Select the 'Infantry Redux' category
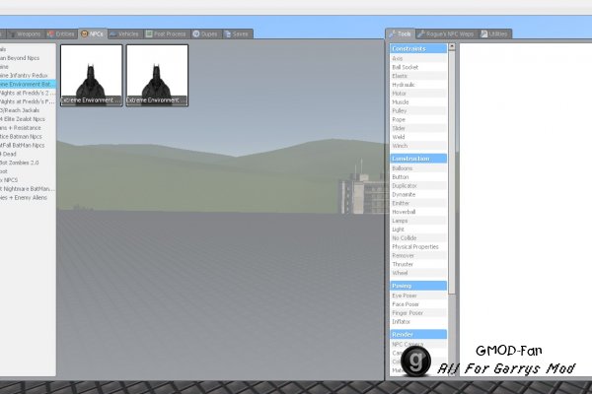The image size is (592, 394). pos(28,76)
